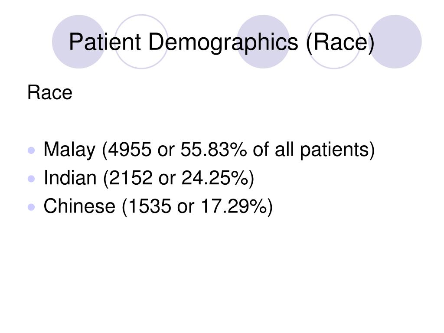
Task: Click the bullet dot before 'Malay'
Action: click(31, 150)
